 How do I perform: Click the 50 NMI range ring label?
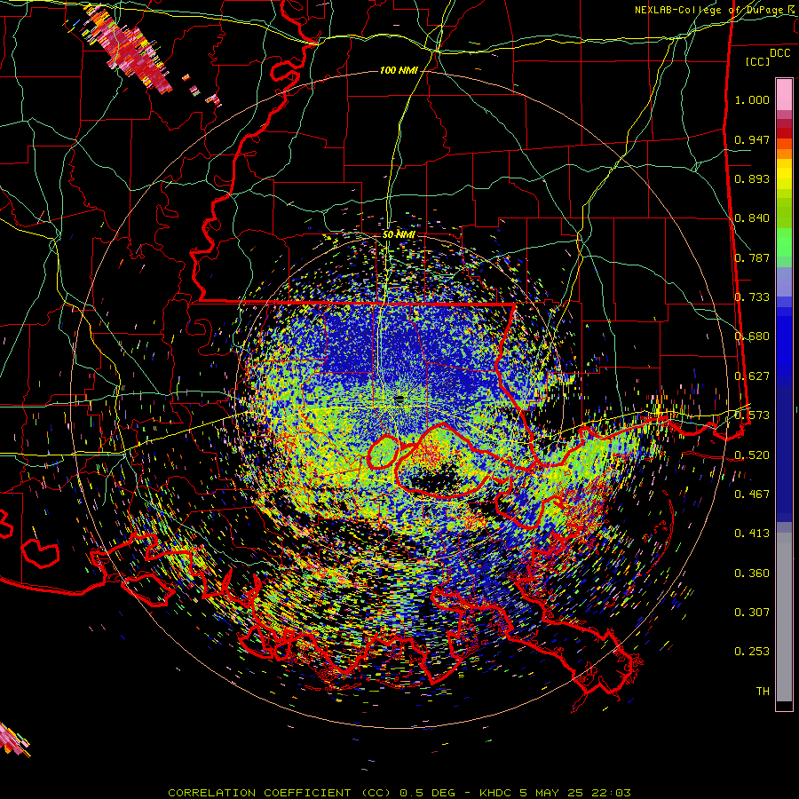(x=399, y=234)
